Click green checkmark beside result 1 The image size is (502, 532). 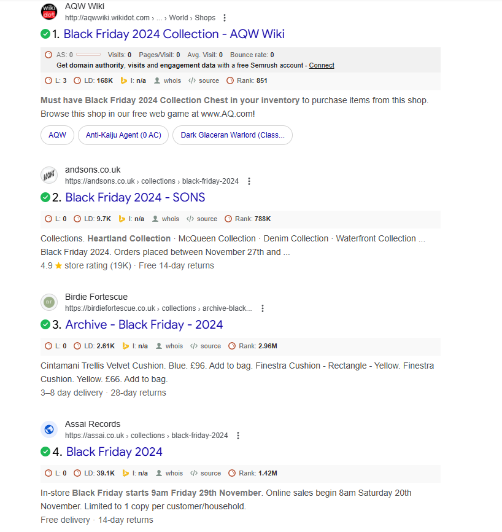pos(45,34)
